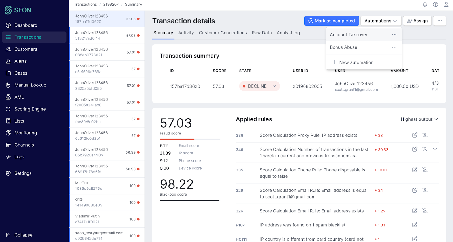Select transaction 06b7920a490b in list

coord(107,152)
